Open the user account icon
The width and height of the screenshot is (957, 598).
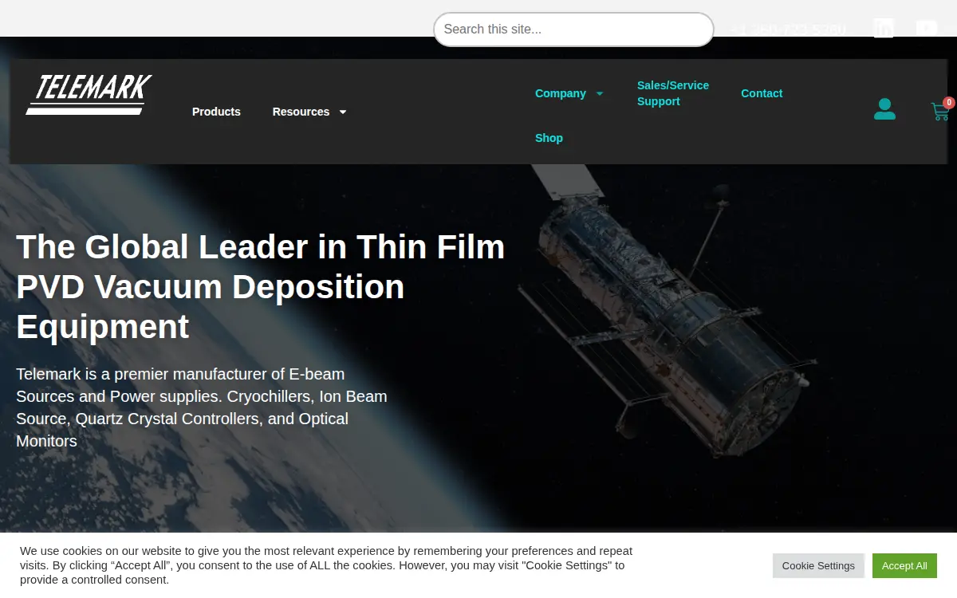[884, 109]
